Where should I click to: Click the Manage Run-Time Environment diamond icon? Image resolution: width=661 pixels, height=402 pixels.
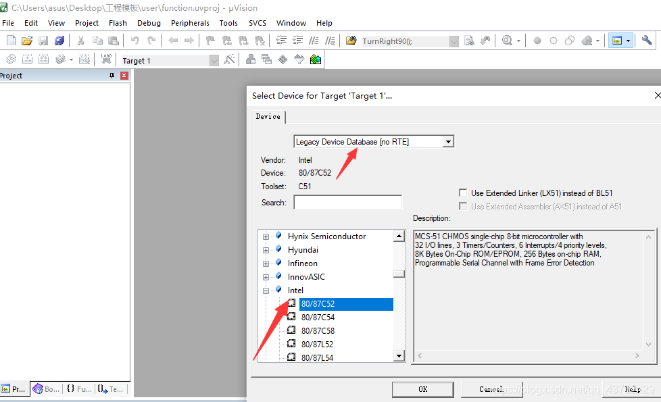pyautogui.click(x=283, y=59)
